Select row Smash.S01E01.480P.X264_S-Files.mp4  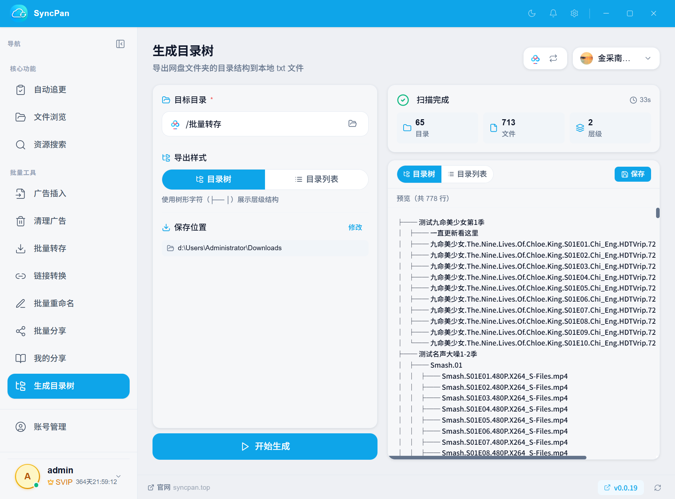[x=505, y=376]
